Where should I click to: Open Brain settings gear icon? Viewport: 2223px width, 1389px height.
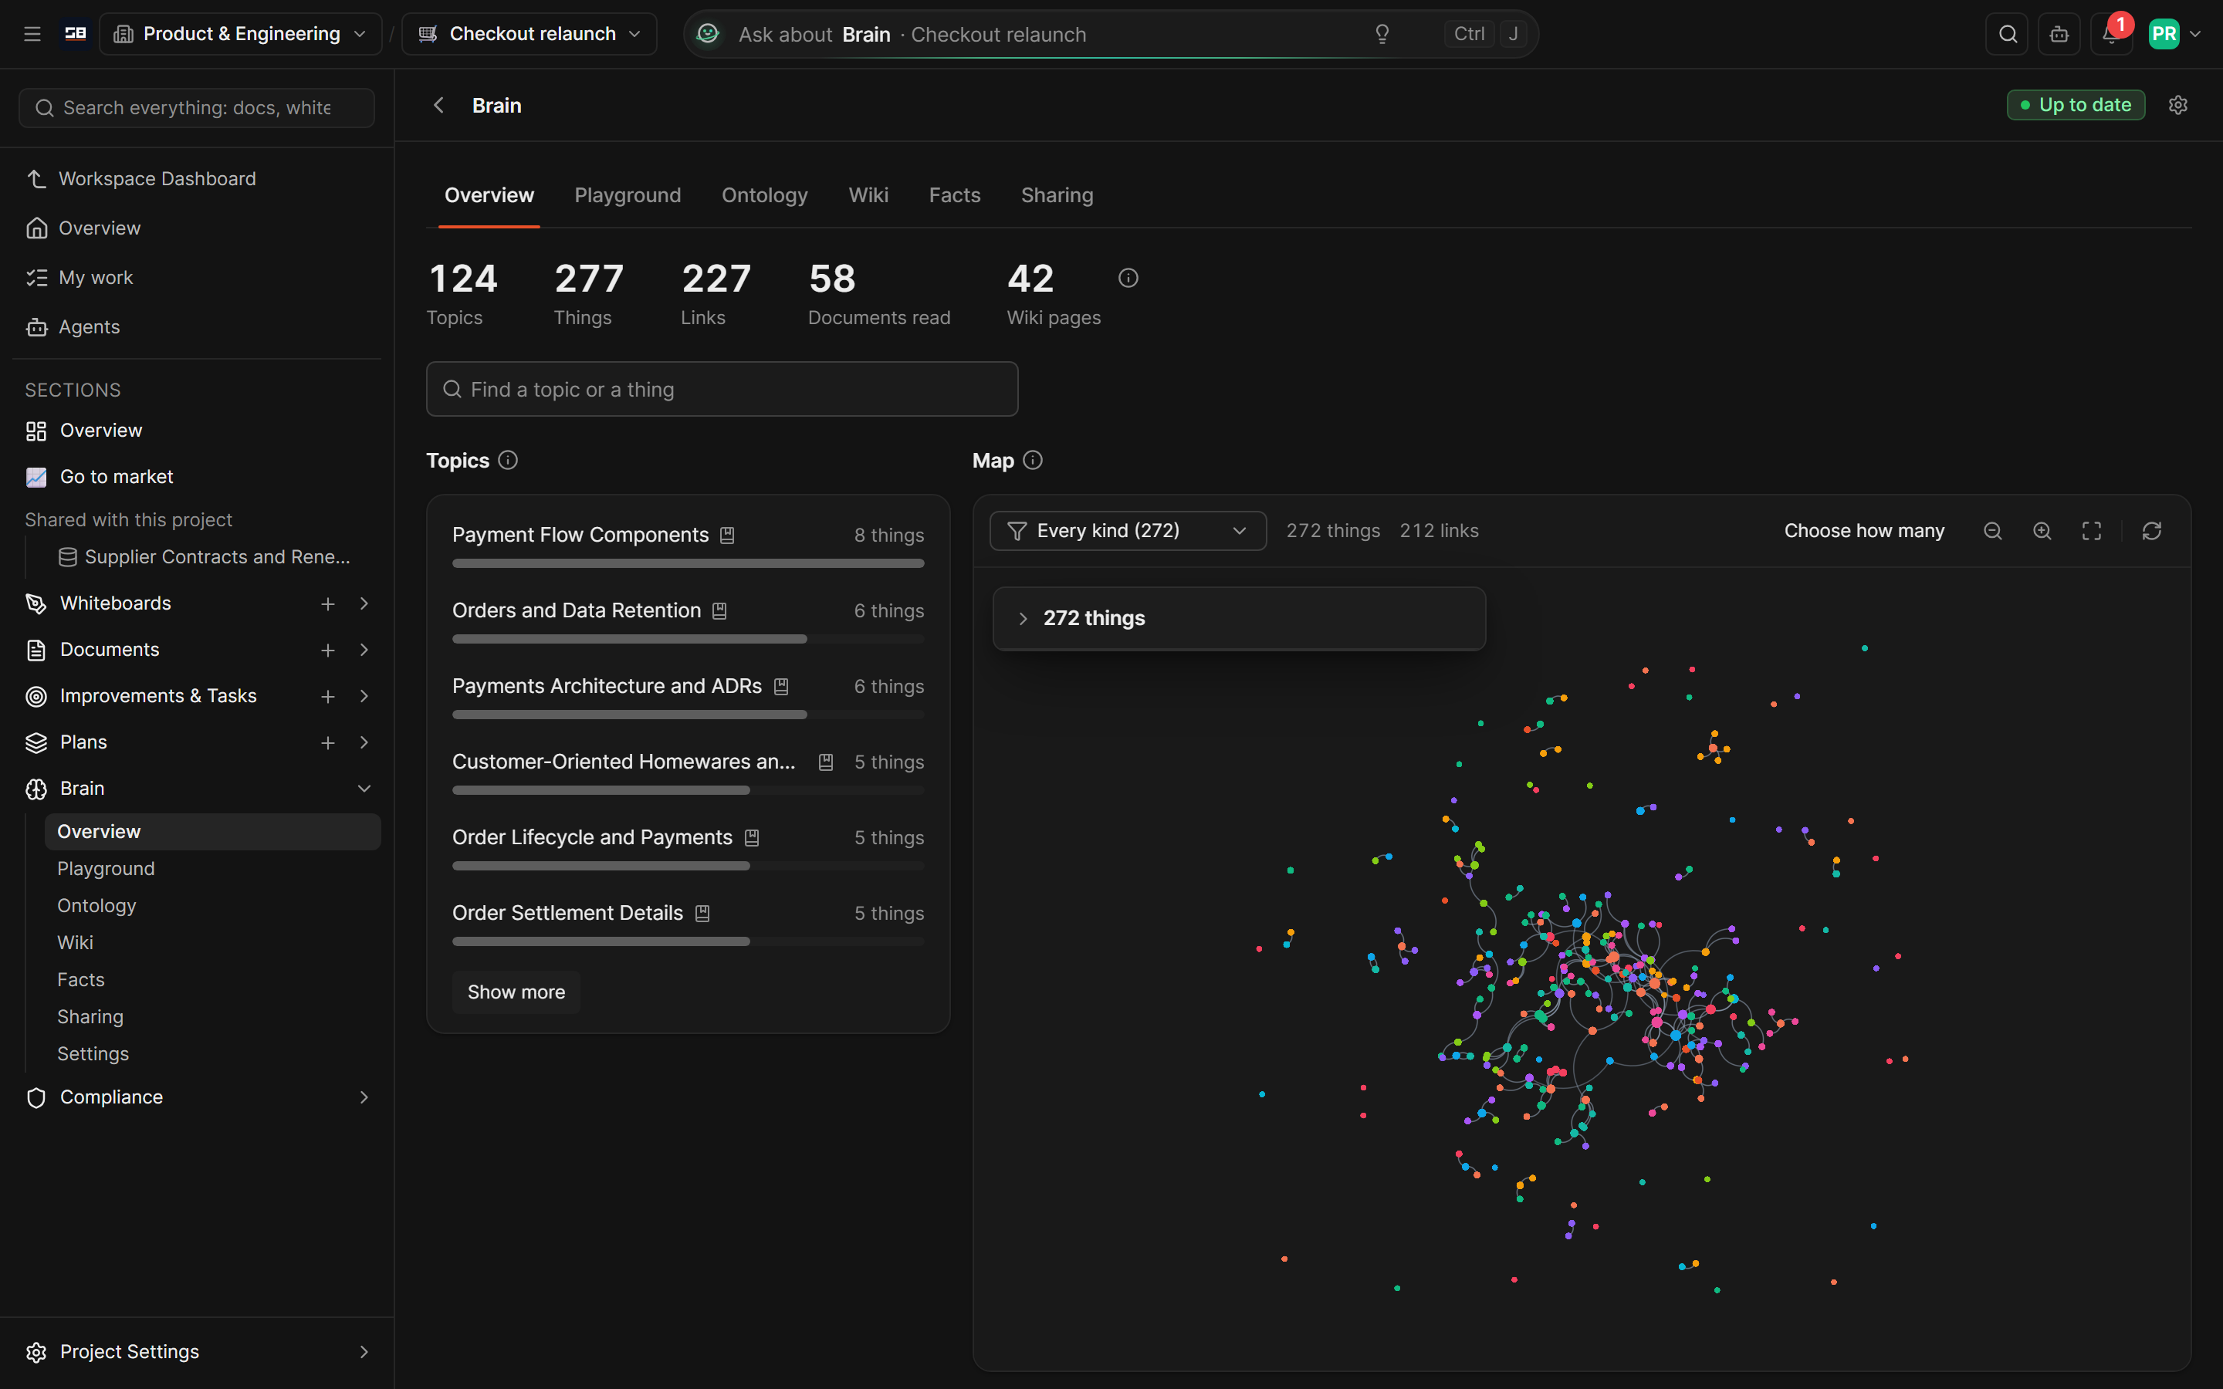2178,105
